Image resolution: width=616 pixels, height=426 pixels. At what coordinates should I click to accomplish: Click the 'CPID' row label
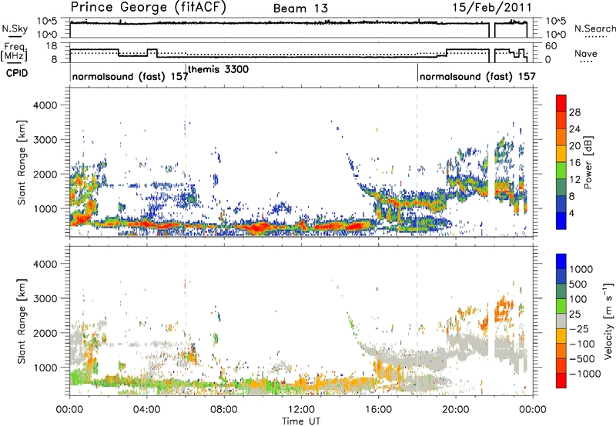tap(17, 73)
